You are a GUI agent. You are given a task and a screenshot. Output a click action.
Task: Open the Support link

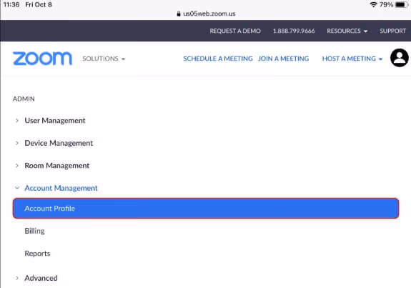pyautogui.click(x=392, y=31)
